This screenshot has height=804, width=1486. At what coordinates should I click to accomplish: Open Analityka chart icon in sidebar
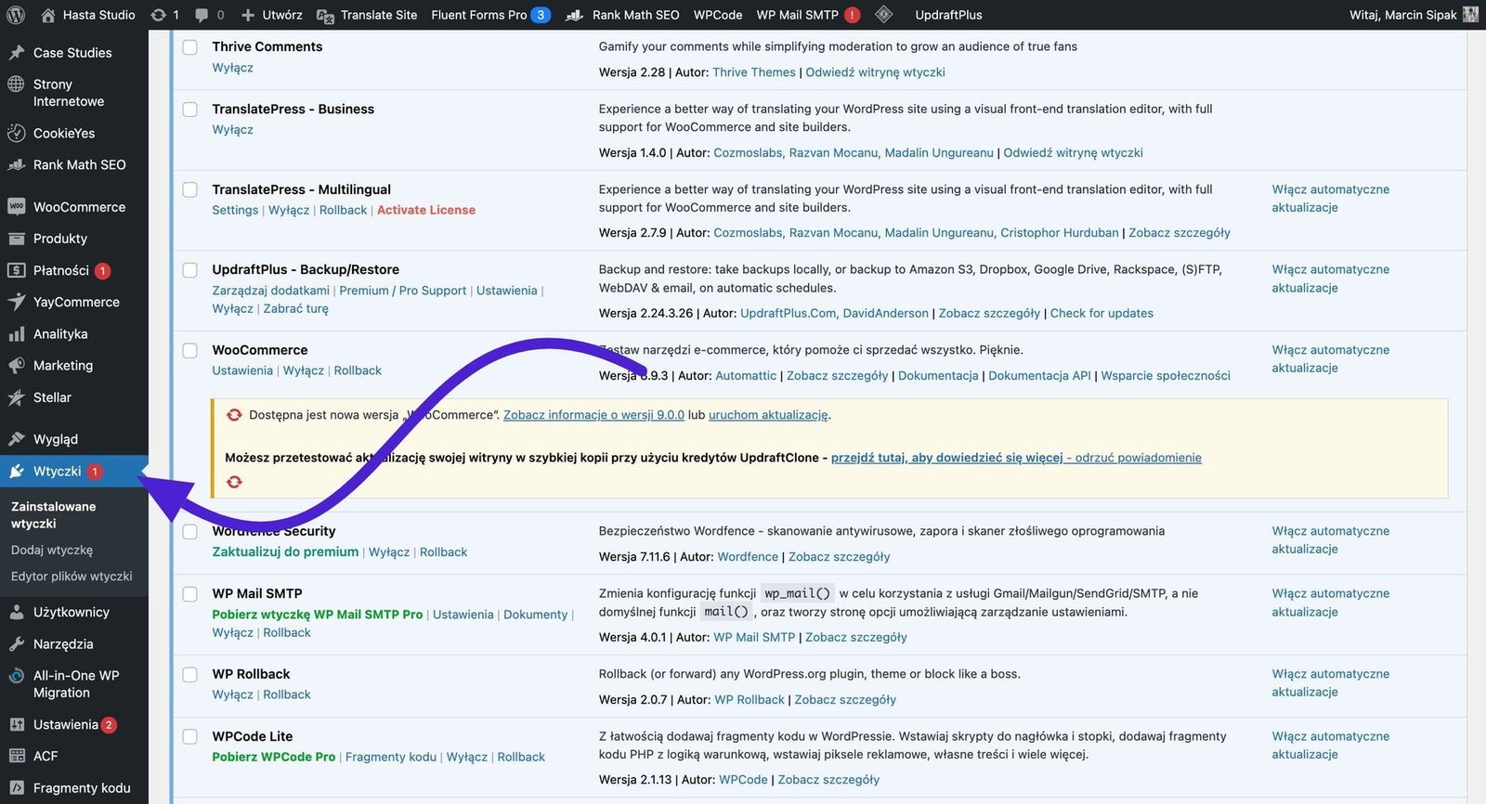[x=16, y=334]
